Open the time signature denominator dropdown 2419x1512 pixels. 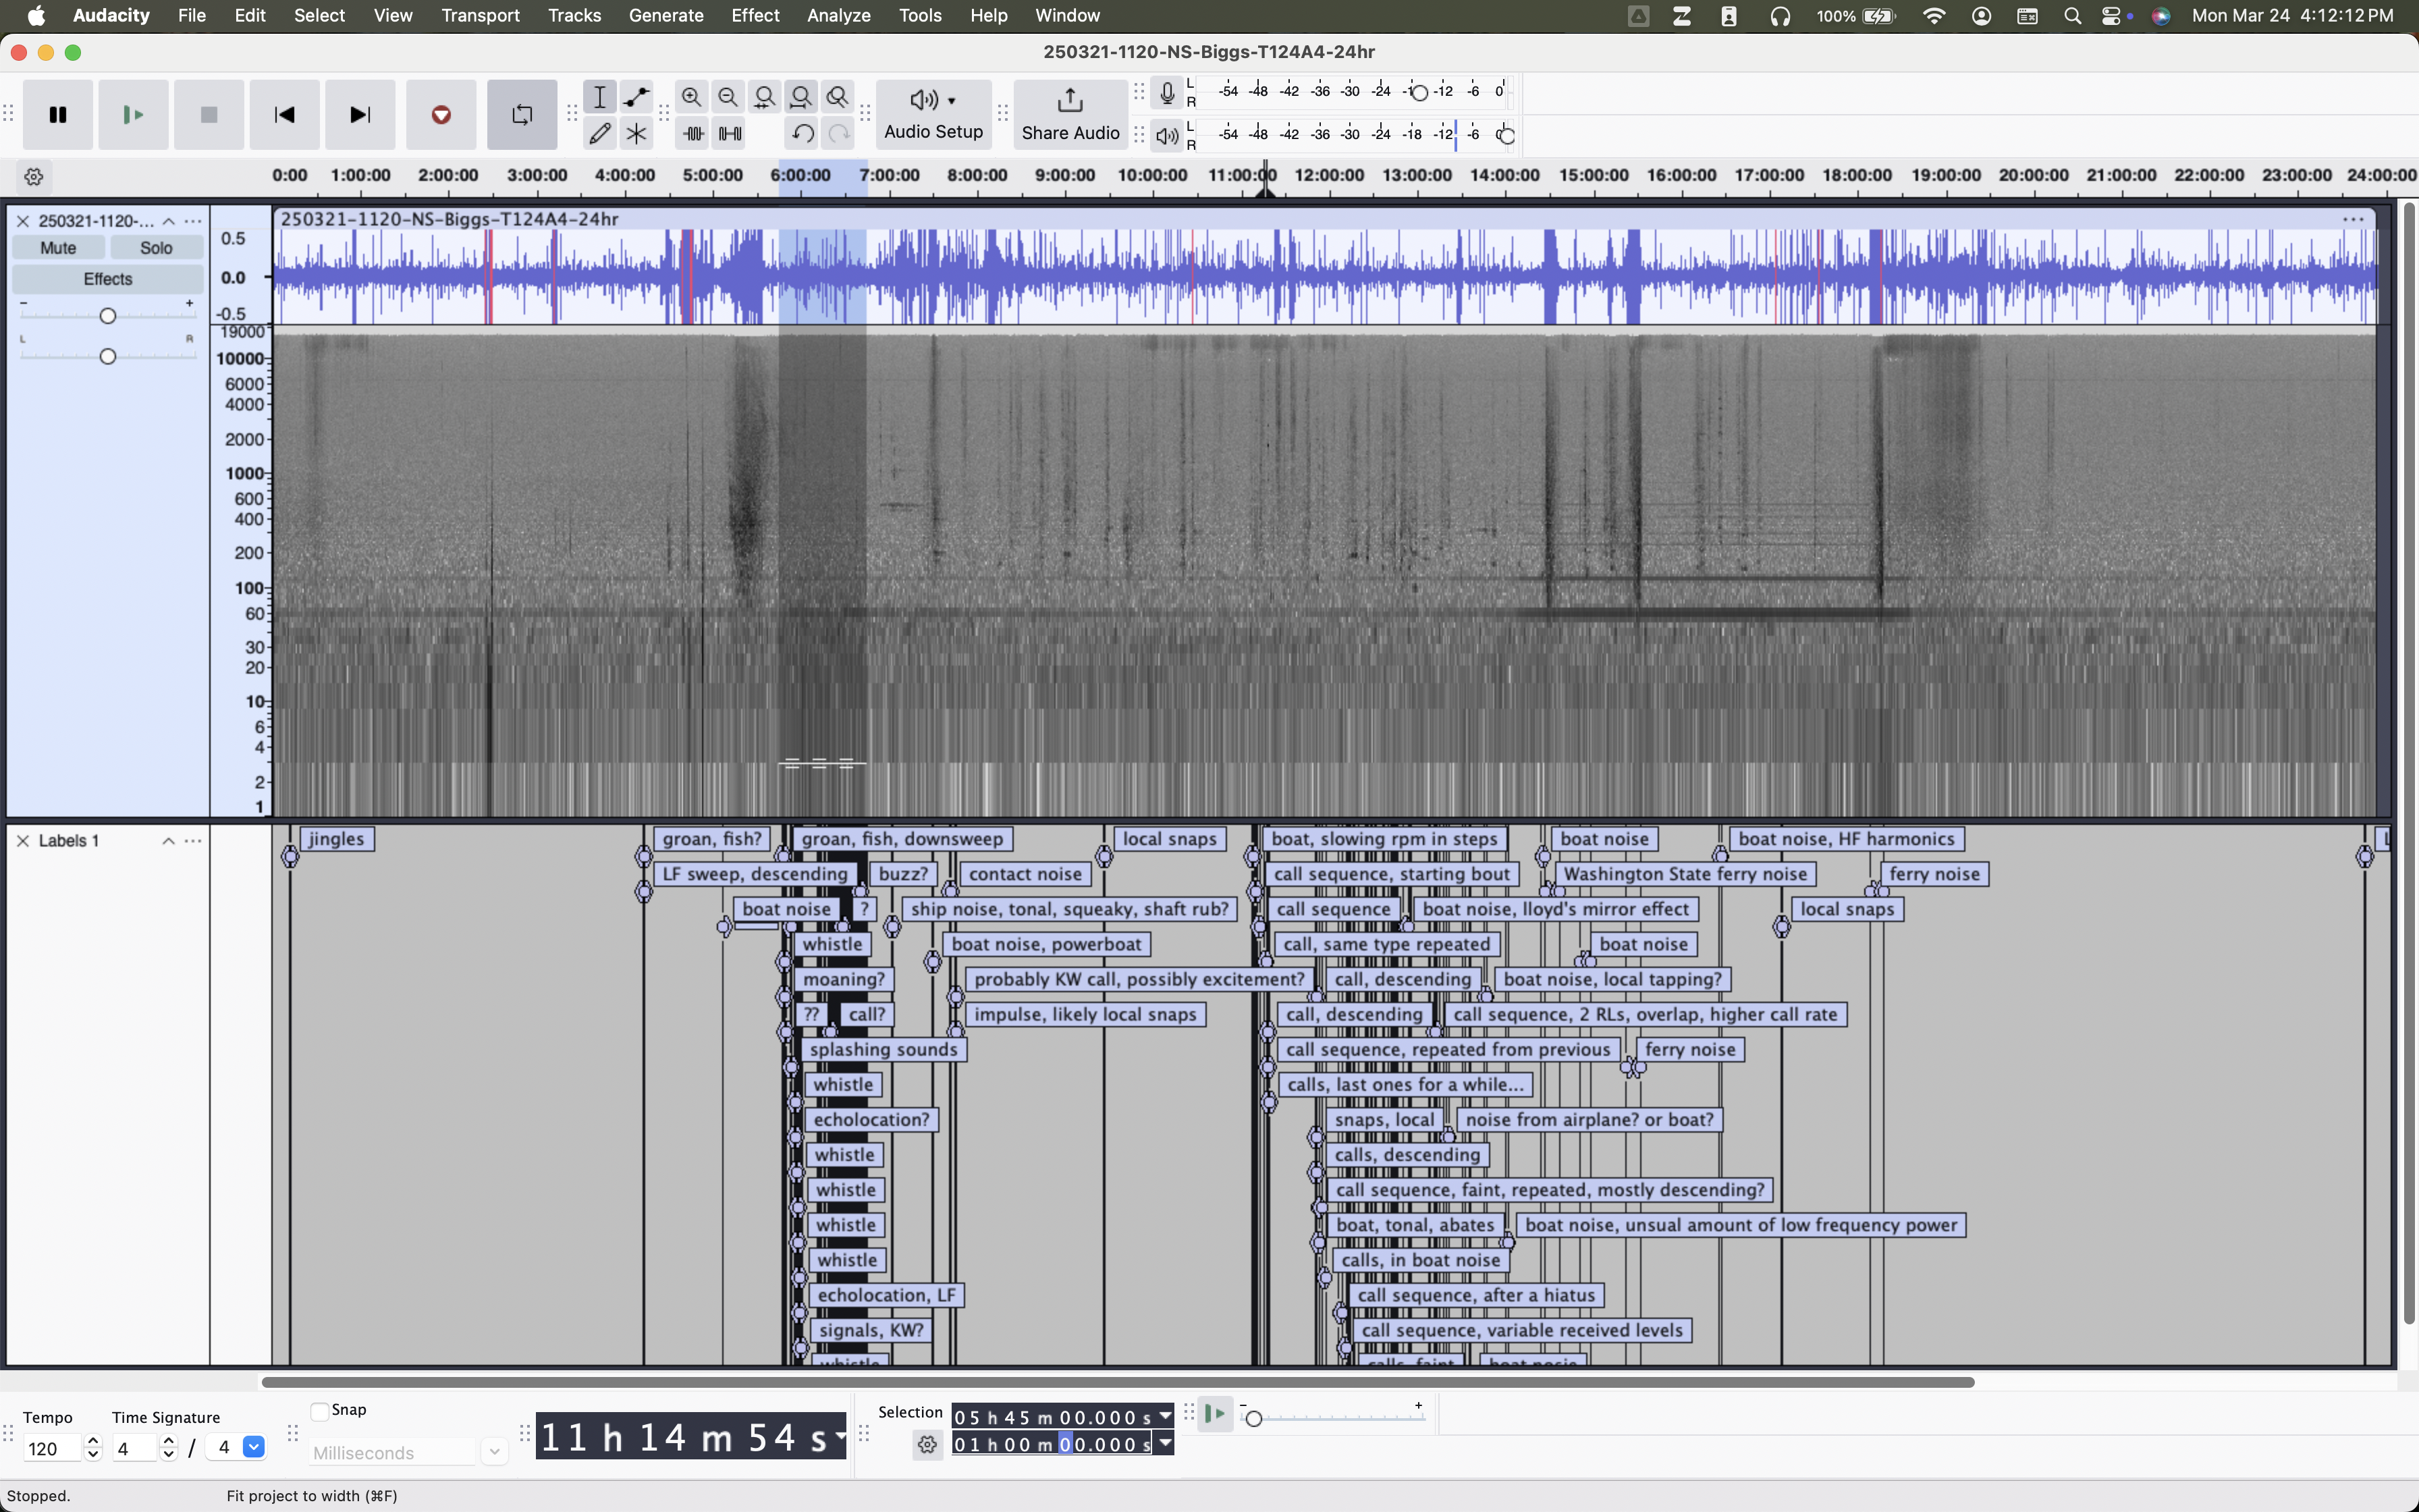254,1447
